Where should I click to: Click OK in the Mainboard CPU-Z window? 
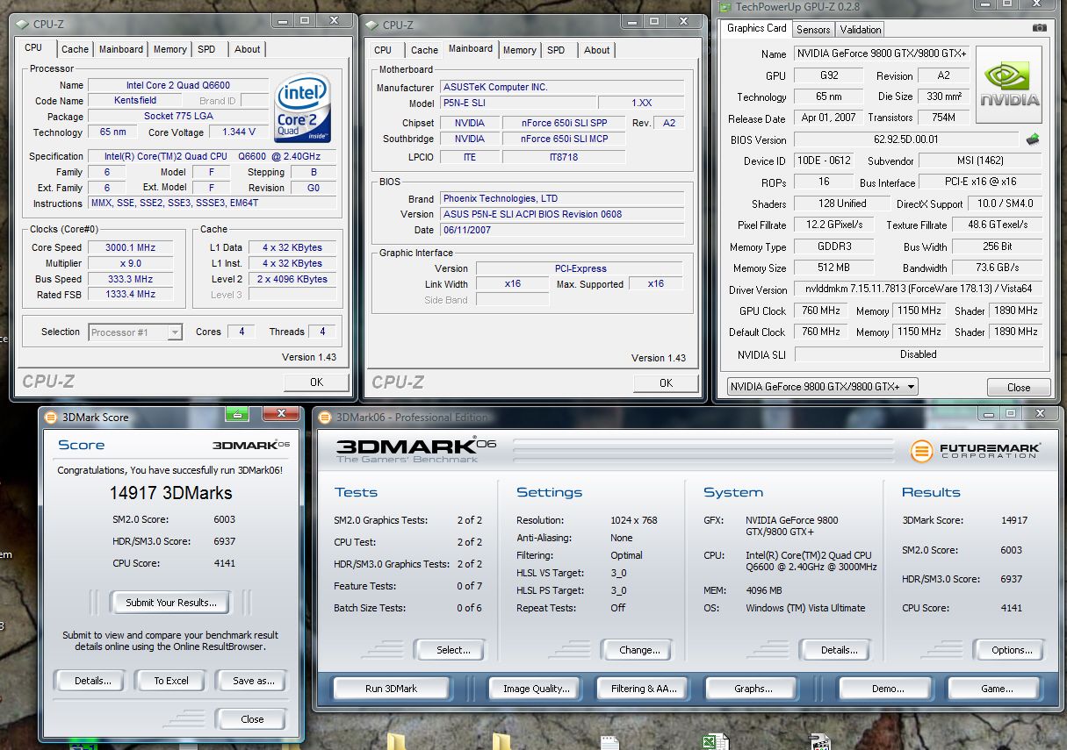point(666,382)
